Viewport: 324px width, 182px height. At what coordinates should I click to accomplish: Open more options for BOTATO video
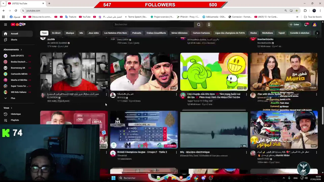click(x=176, y=94)
